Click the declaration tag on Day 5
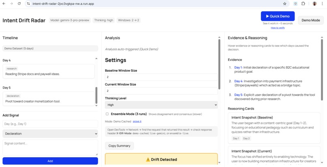327x167 pixels. 13,96
